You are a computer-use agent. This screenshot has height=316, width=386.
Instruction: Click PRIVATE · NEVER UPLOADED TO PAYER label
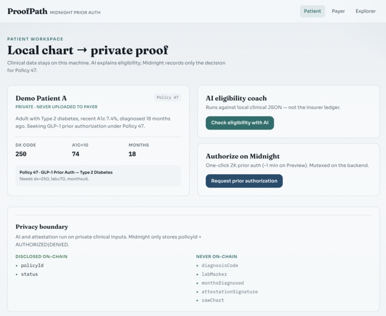tap(56, 107)
